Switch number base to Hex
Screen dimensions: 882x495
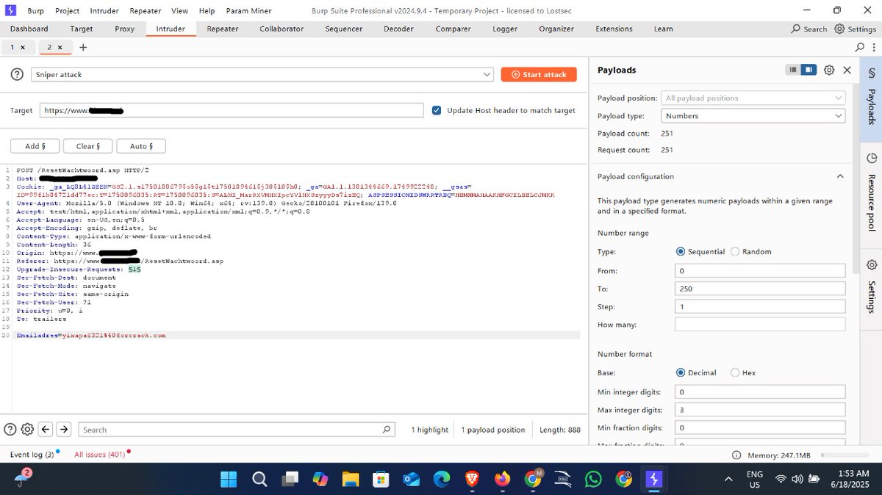(x=734, y=372)
